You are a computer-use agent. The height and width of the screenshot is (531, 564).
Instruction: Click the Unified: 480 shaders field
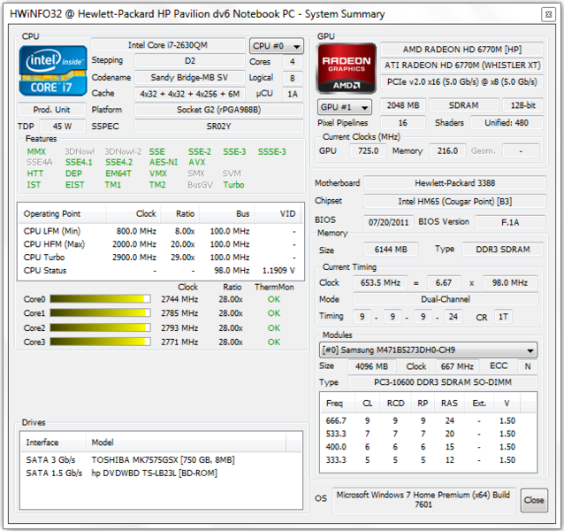507,123
